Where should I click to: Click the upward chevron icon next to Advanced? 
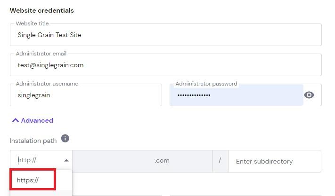[16, 120]
